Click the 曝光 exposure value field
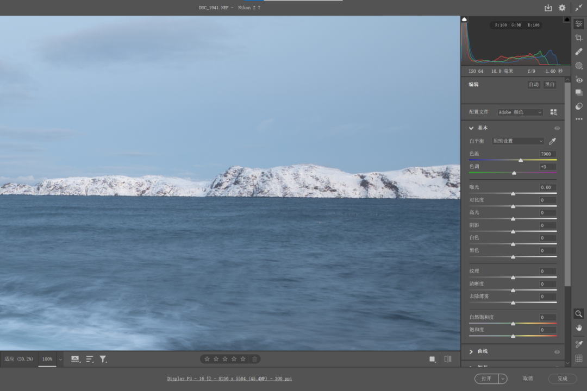Image resolution: width=587 pixels, height=391 pixels. pyautogui.click(x=547, y=187)
